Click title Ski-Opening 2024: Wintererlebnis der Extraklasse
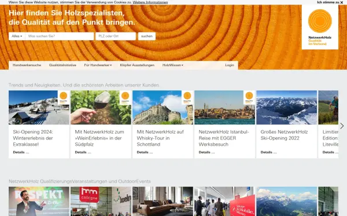Screen dimensions: 347x216 pos(33,138)
